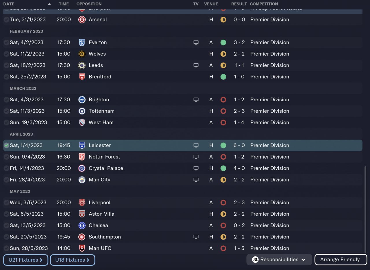Expand the U18 Fixtures link
Image resolution: width=370 pixels, height=270 pixels.
pos(72,260)
